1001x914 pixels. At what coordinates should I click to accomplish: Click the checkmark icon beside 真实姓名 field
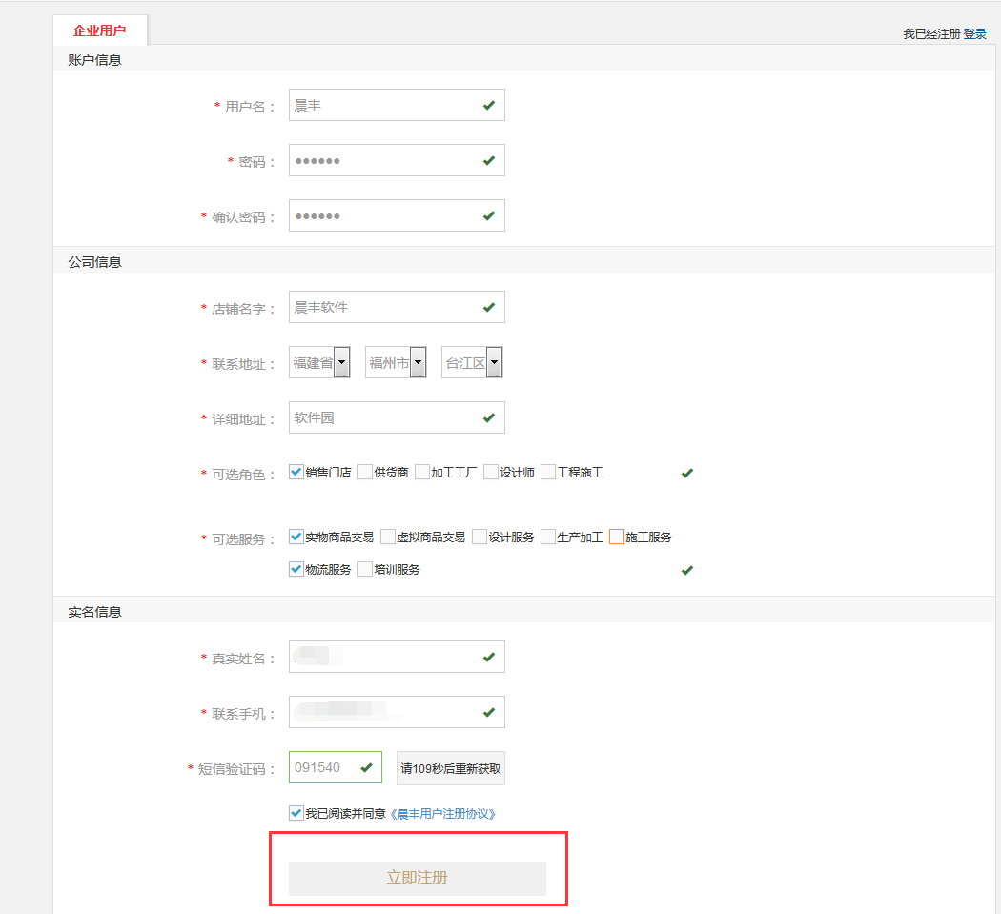click(489, 657)
